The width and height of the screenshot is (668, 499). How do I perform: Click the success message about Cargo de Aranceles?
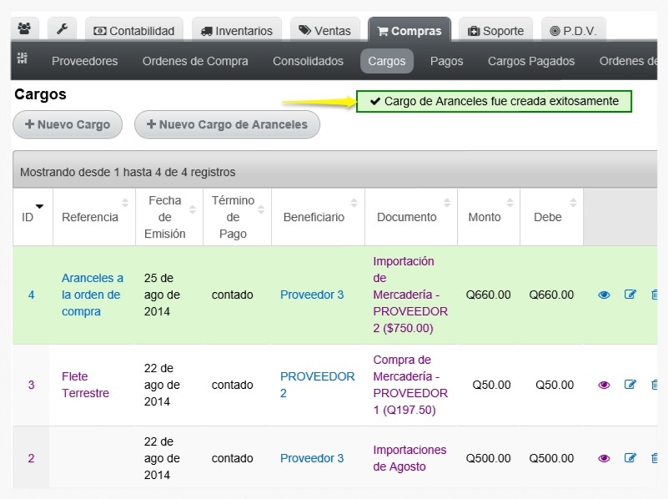[x=494, y=102]
